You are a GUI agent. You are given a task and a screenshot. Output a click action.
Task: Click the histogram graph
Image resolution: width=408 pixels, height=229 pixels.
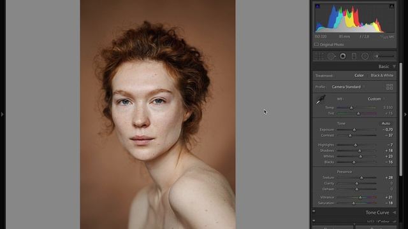354,18
